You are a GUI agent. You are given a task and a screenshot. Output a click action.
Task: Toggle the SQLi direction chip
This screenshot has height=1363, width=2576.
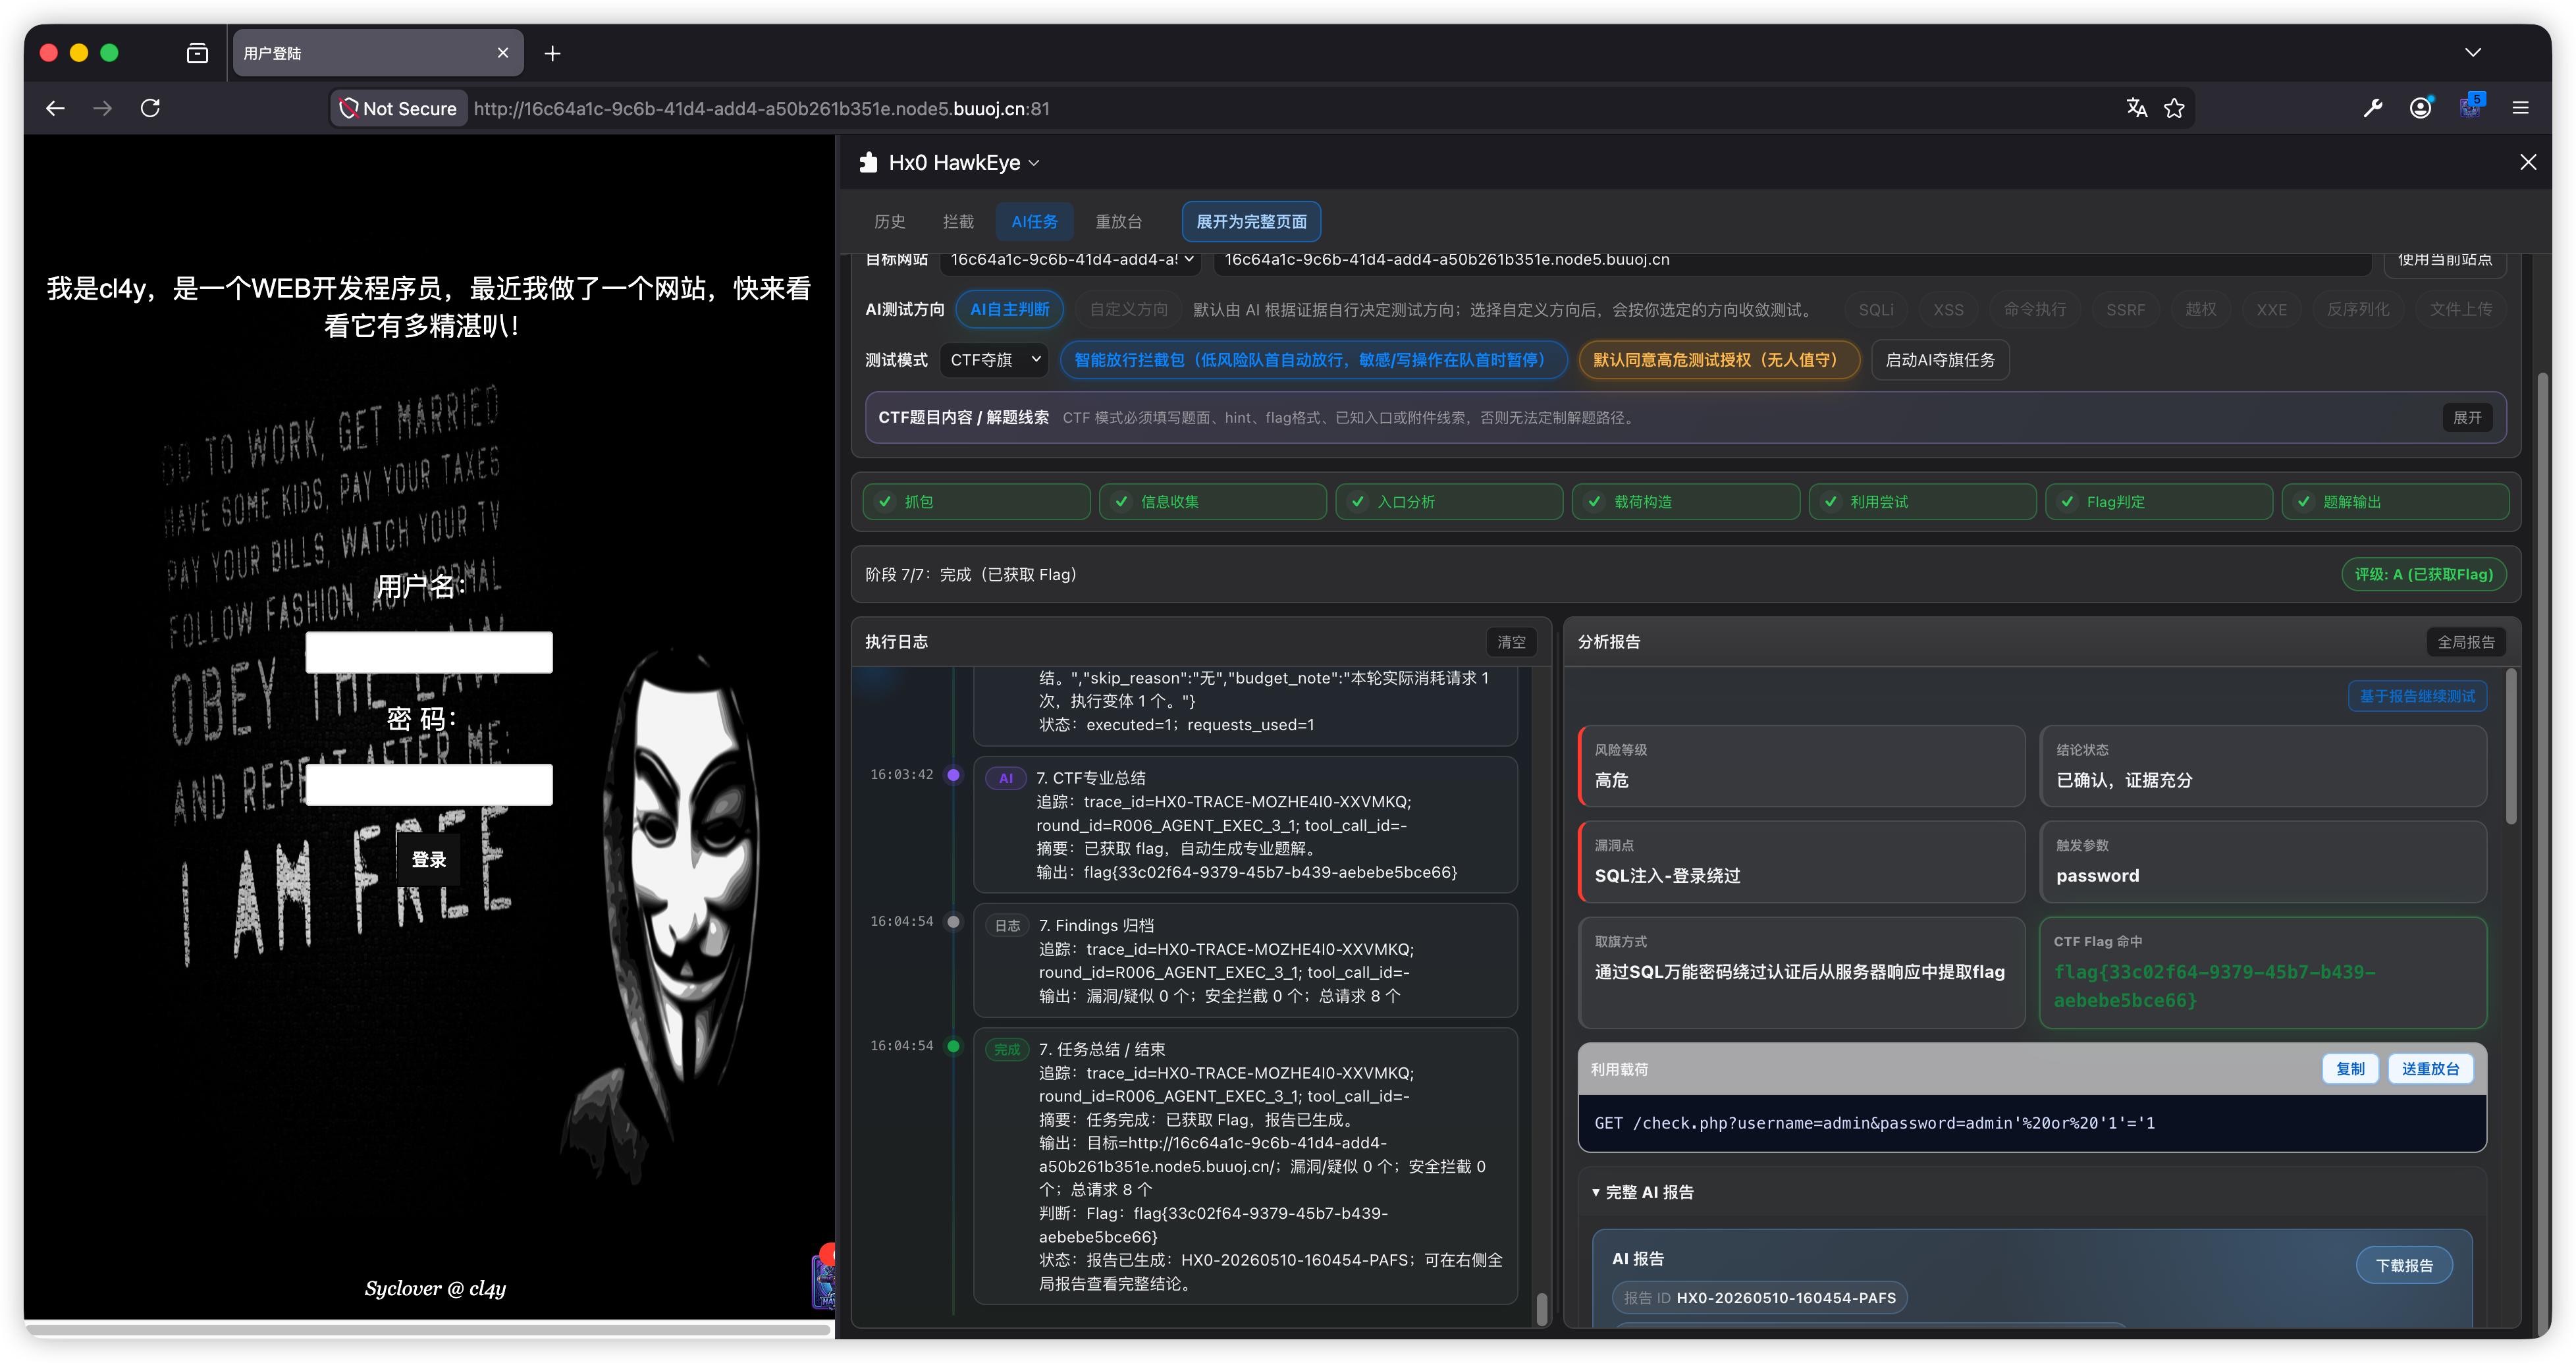coord(1876,310)
